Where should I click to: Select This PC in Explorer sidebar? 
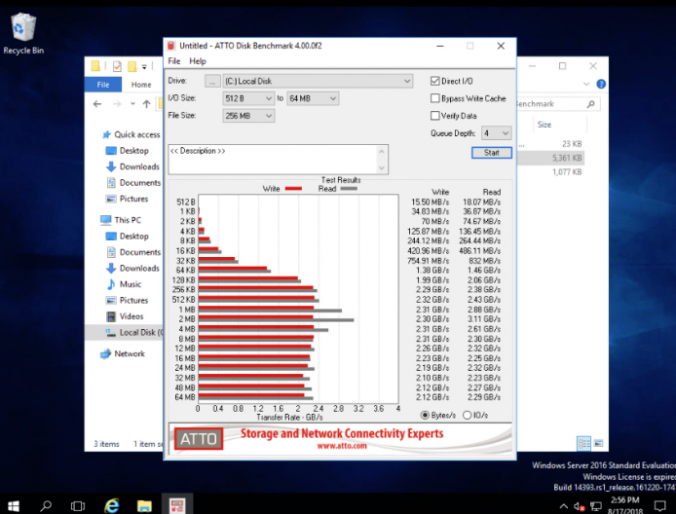pyautogui.click(x=121, y=220)
